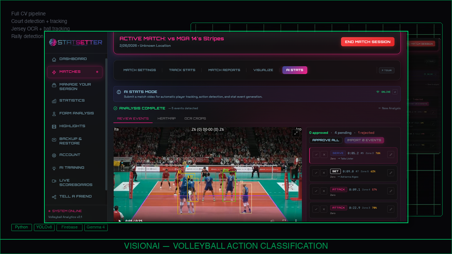Image resolution: width=452 pixels, height=254 pixels.
Task: Open the OCR Crops tab
Action: pos(195,118)
